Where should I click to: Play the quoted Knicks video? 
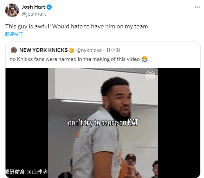[103, 123]
